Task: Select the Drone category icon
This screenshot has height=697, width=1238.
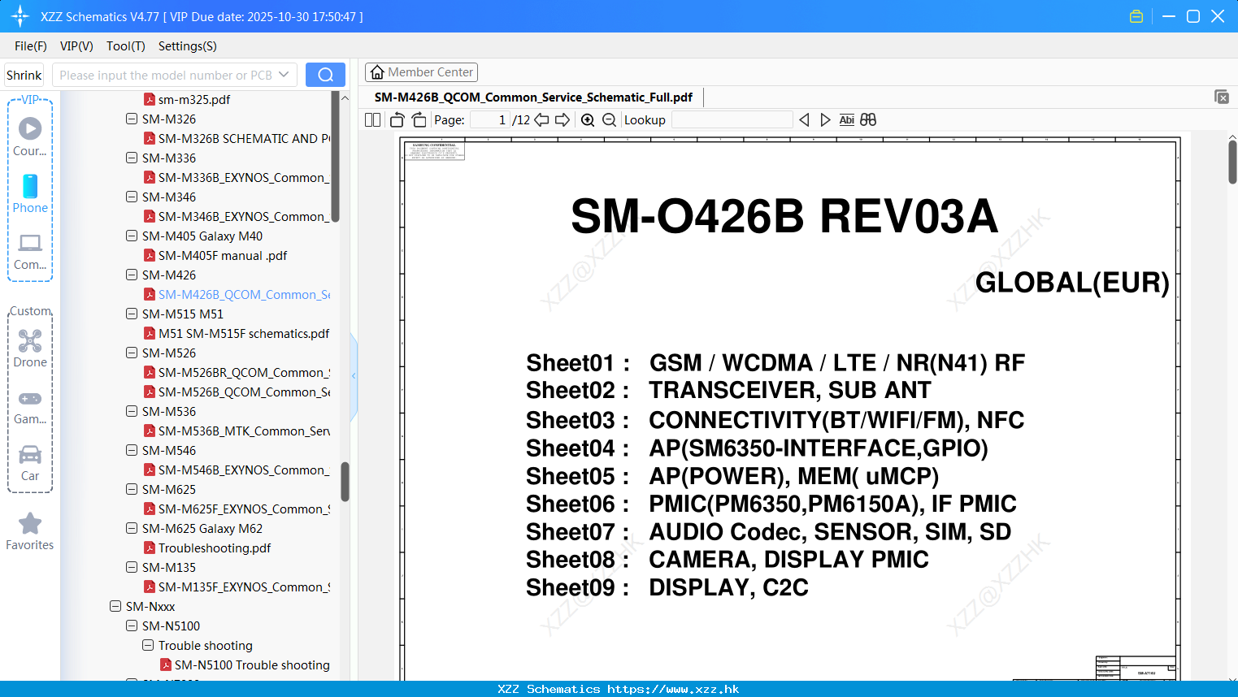Action: pyautogui.click(x=30, y=340)
